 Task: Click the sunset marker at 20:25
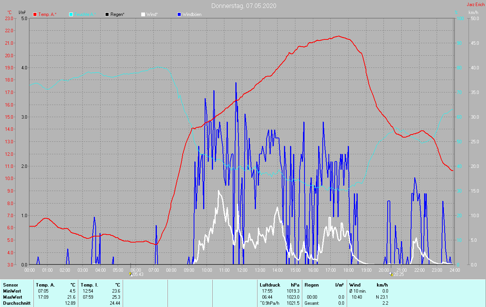391,274
